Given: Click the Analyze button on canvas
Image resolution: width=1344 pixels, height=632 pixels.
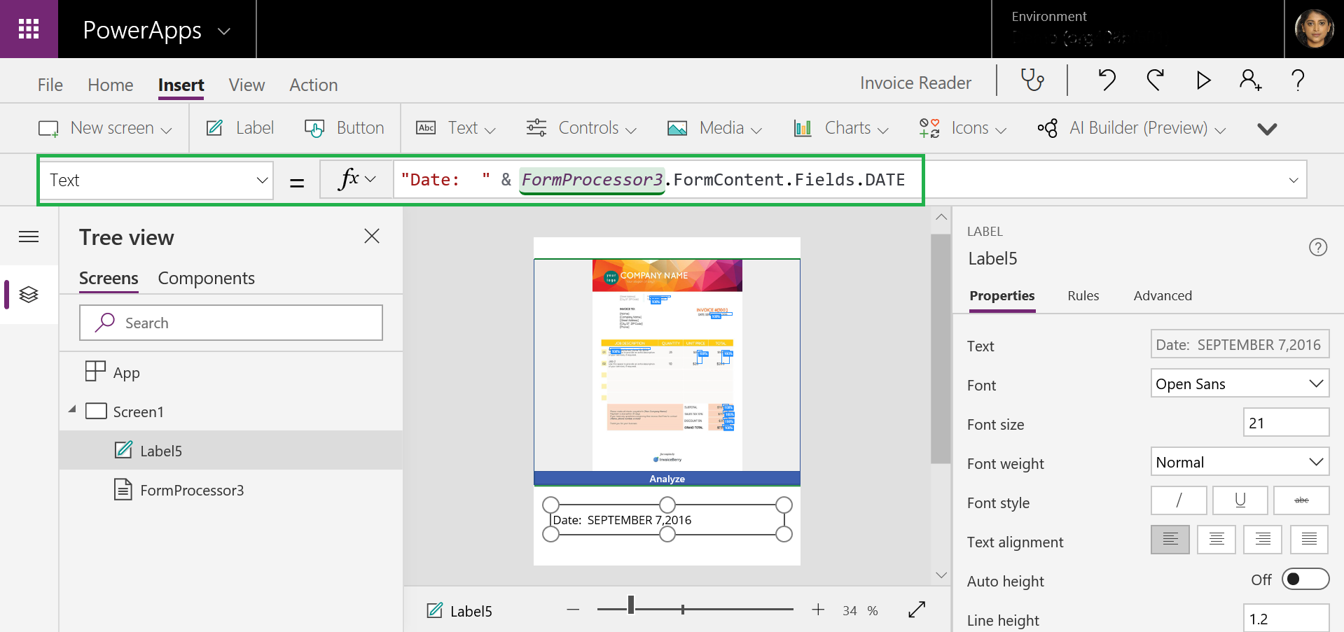Looking at the screenshot, I should [x=667, y=479].
